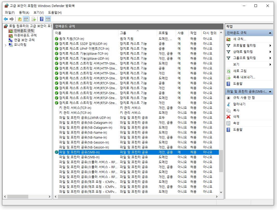Click the 목록 내보내기 export icon
This screenshot has width=277, height=210.
pos(228,77)
